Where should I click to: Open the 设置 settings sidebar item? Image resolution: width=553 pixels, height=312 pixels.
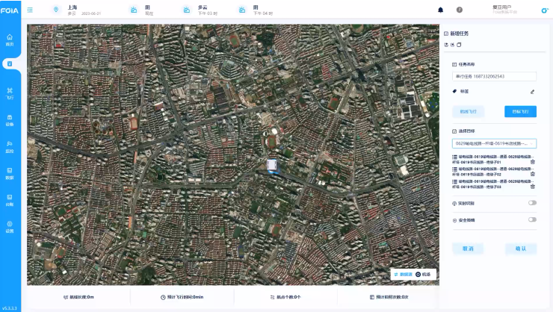coord(10,226)
